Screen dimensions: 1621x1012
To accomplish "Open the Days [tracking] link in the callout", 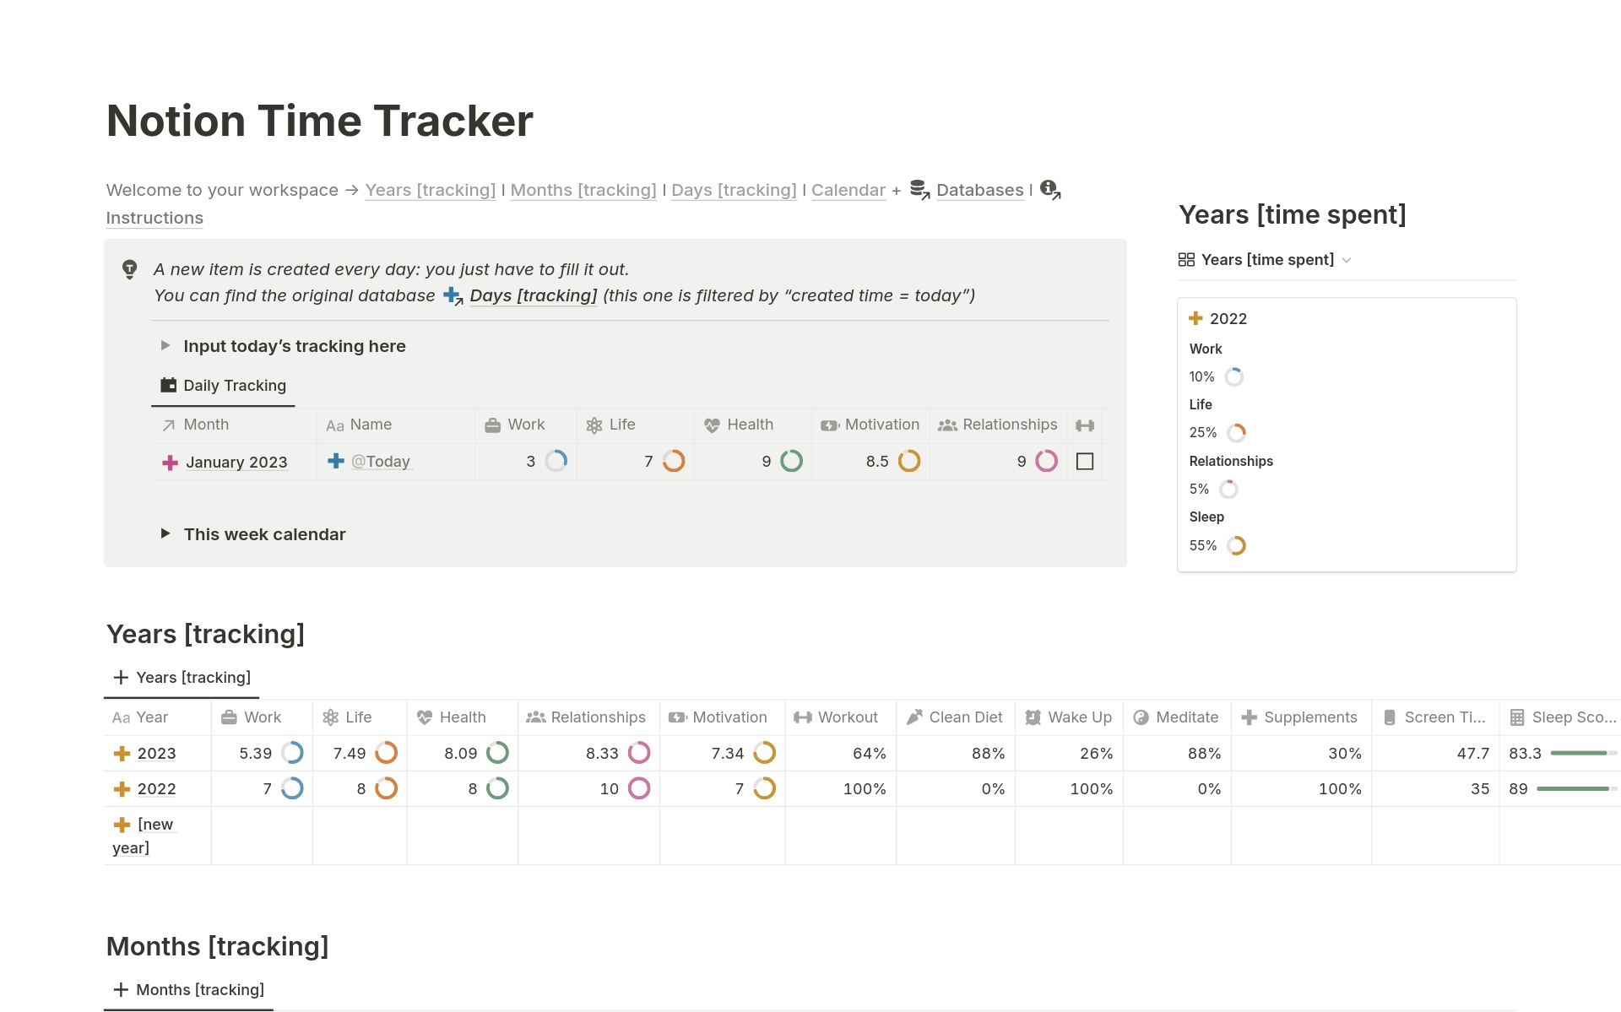I will click(534, 296).
